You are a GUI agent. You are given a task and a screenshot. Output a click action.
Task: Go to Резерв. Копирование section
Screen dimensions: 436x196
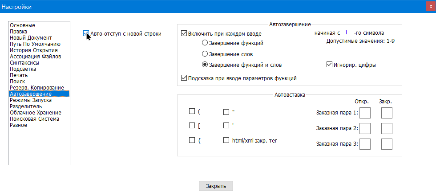[37, 88]
